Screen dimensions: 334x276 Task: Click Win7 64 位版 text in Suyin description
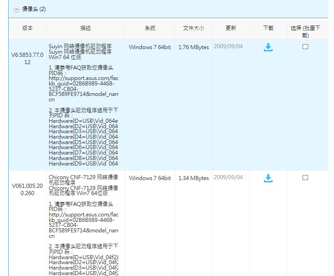[65, 57]
